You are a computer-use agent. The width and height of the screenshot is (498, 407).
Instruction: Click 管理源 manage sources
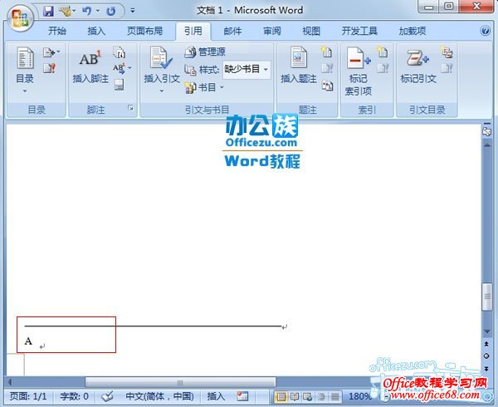coord(205,51)
